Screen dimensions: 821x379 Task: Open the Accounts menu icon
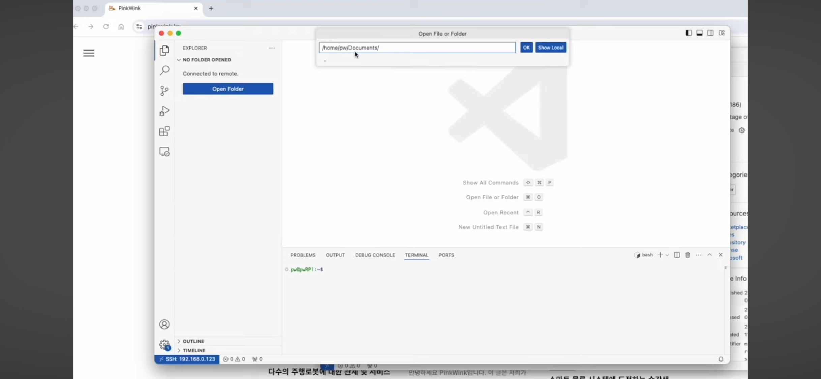pyautogui.click(x=164, y=324)
